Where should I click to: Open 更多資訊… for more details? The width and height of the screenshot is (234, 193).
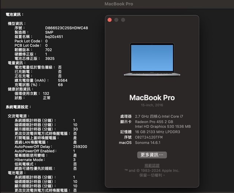(x=152, y=155)
